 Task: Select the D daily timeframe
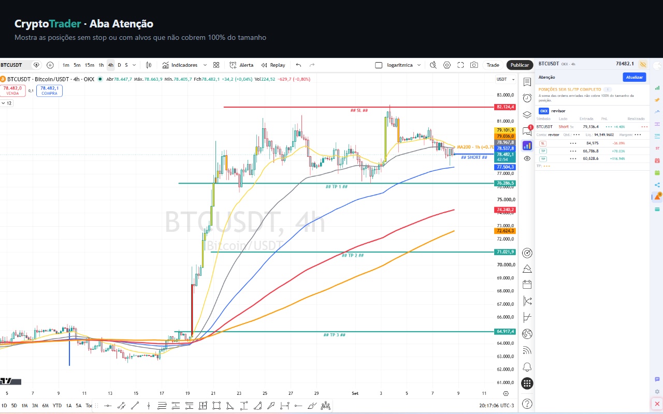pyautogui.click(x=119, y=65)
